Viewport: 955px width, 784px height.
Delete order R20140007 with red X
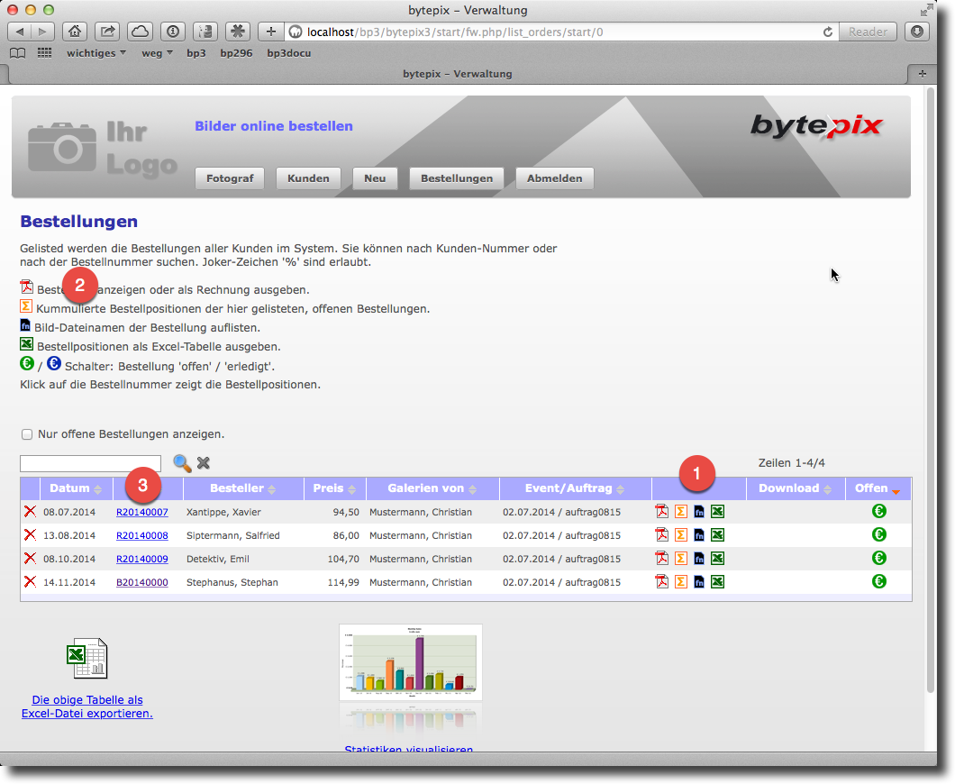[30, 511]
